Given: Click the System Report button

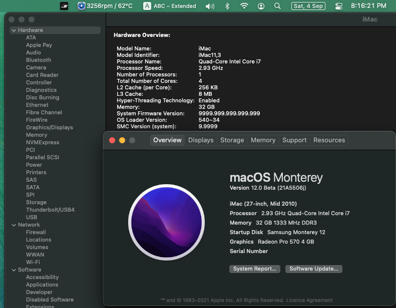Looking at the screenshot, I should coord(255,269).
